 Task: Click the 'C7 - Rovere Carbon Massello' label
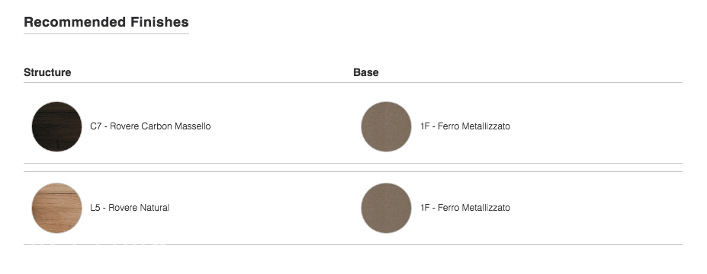tap(150, 126)
